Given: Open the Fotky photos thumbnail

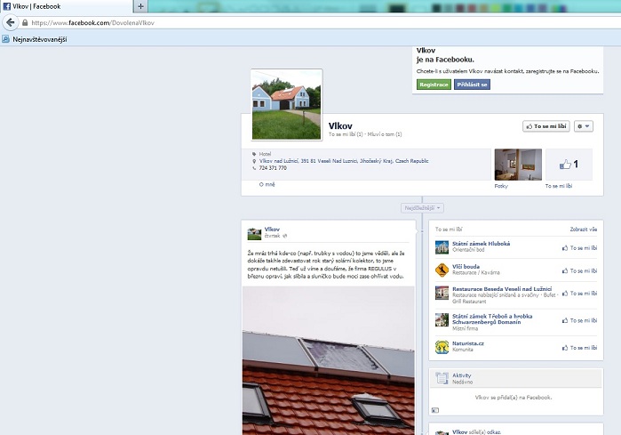Looking at the screenshot, I should point(518,165).
